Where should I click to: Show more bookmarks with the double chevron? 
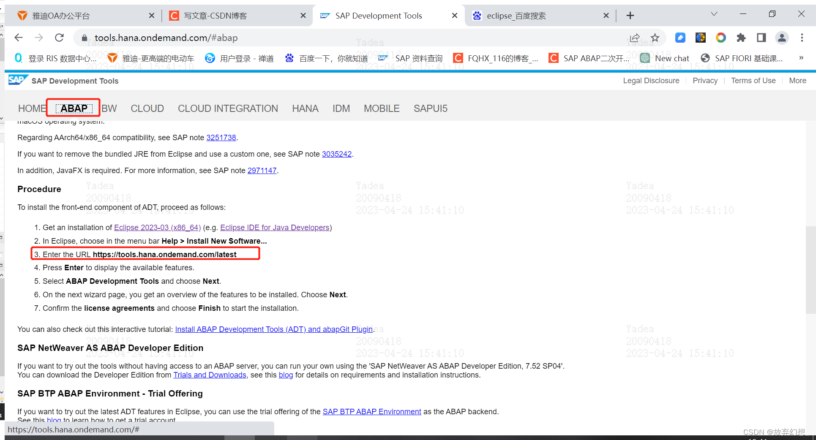click(x=801, y=58)
